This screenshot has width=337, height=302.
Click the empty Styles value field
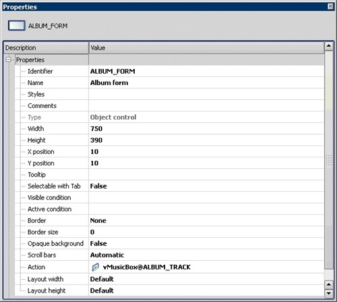click(x=206, y=95)
